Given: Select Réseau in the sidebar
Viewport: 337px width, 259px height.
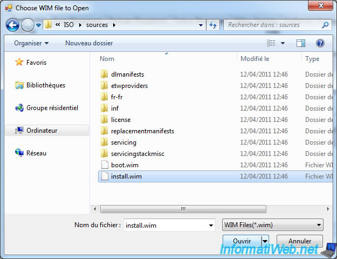Looking at the screenshot, I should [36, 153].
